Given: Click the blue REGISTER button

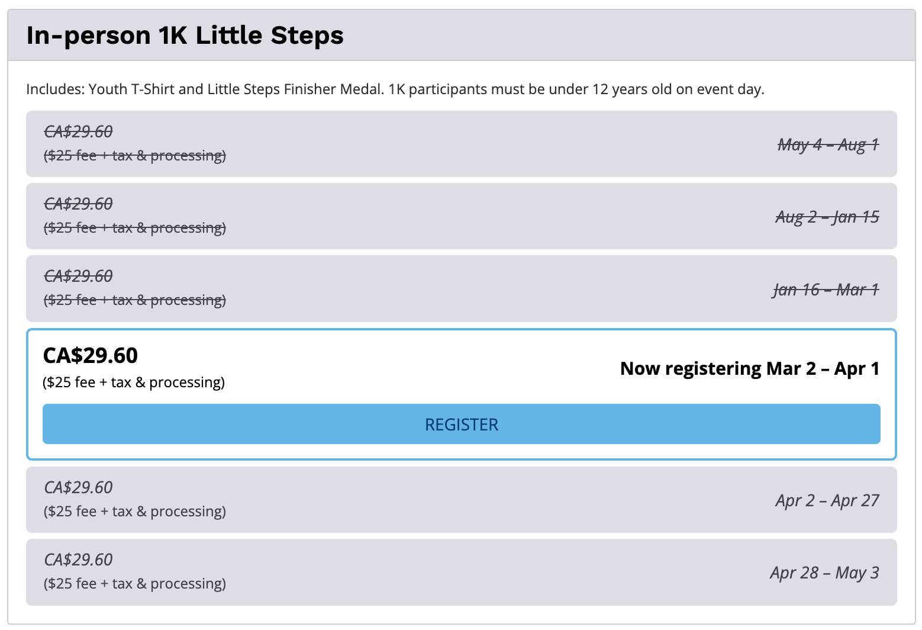Looking at the screenshot, I should click(461, 424).
